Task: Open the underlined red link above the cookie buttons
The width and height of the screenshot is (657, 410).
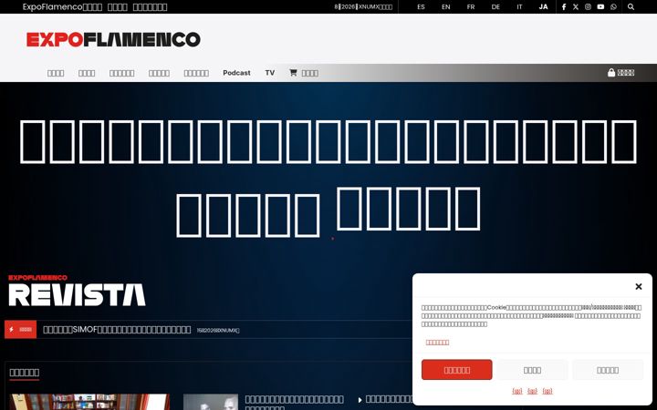Action: (x=437, y=343)
